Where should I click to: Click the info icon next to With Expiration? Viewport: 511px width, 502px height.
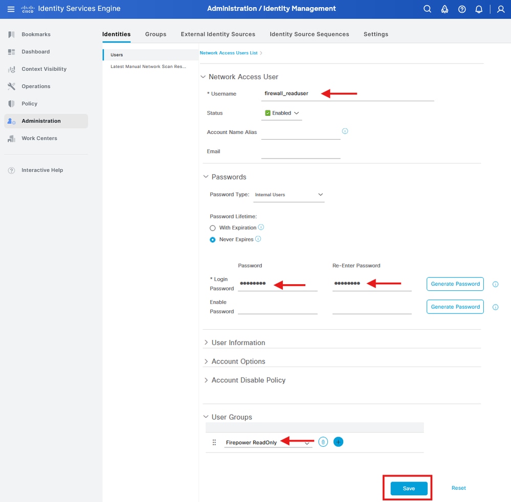261,227
